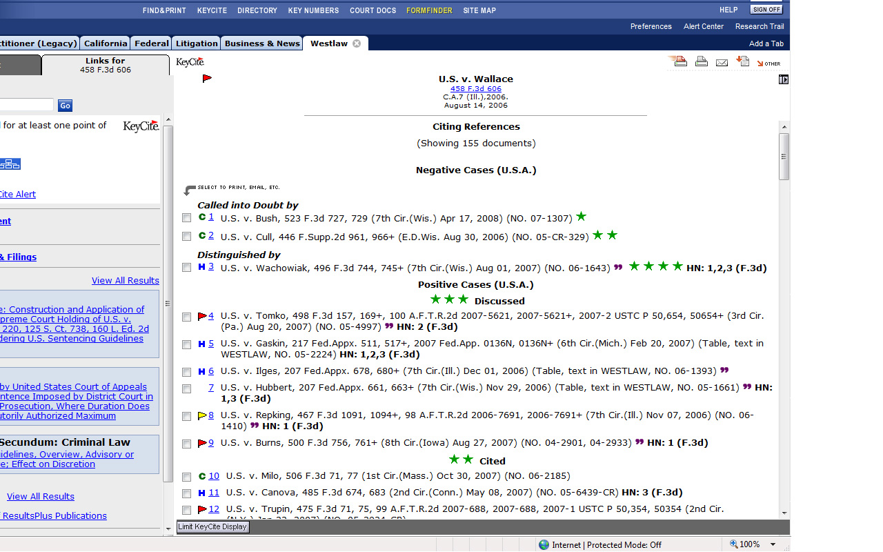883x552 pixels.
Task: Click the blue H icon for U.S. v. Gaskin
Action: click(x=202, y=344)
